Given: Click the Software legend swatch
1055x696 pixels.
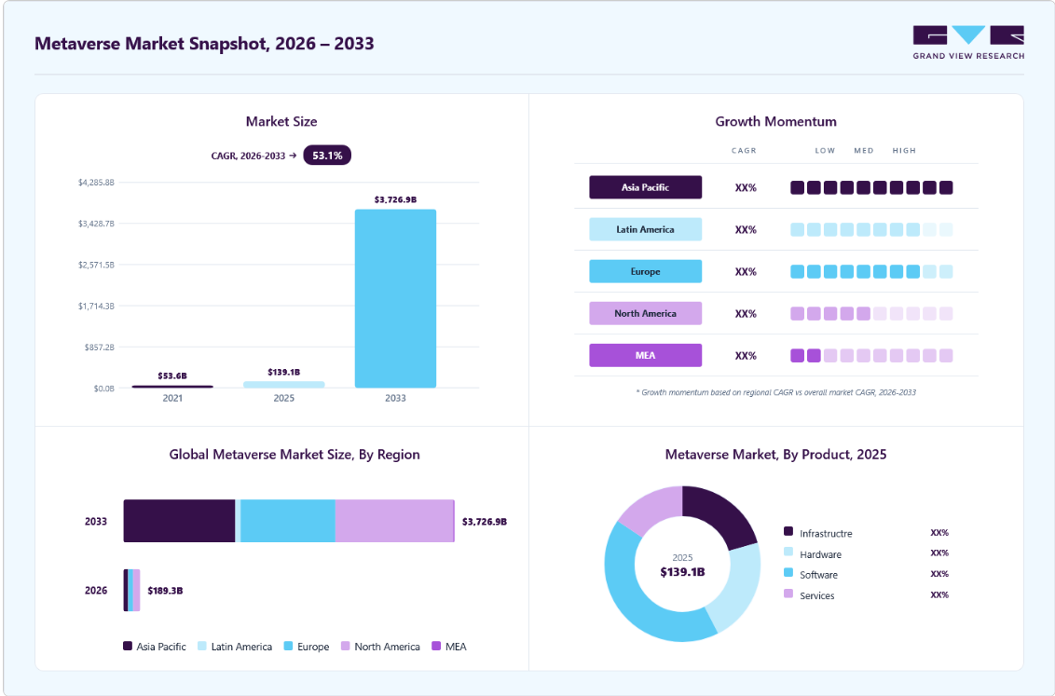Looking at the screenshot, I should (x=788, y=572).
